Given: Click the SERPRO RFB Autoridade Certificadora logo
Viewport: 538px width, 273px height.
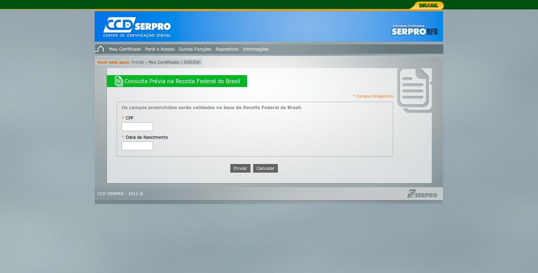Looking at the screenshot, I should pyautogui.click(x=414, y=30).
